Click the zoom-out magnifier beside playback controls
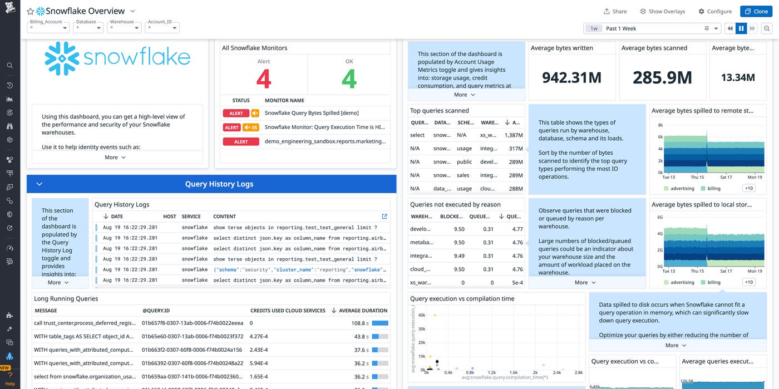779x389 pixels. [766, 28]
